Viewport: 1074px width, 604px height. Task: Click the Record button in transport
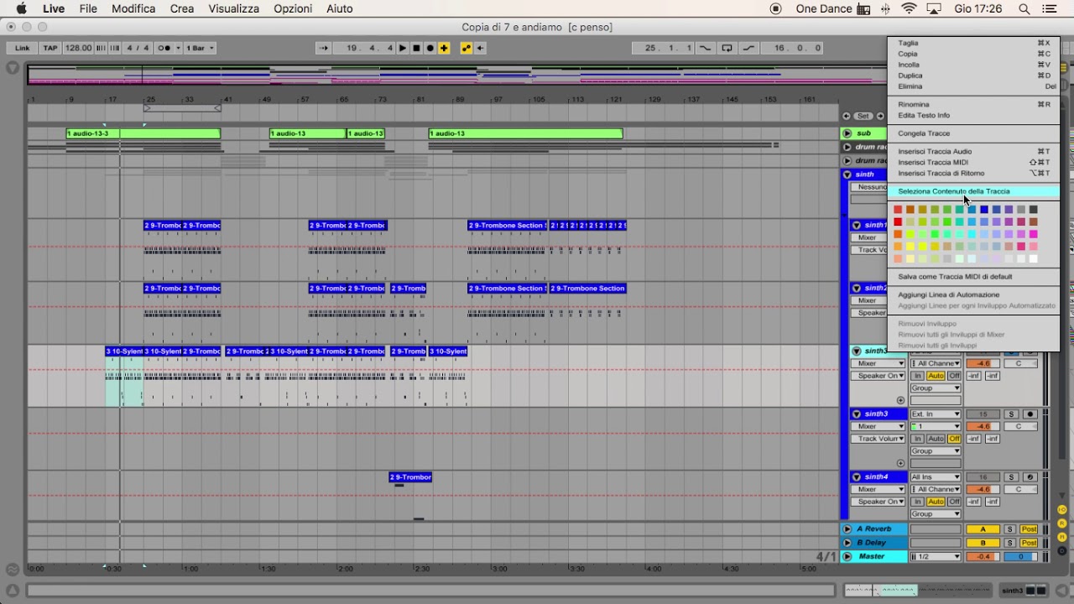430,48
